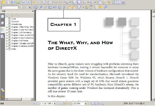Jump to Chapter 7 Shaders bookmark

coord(22,43)
